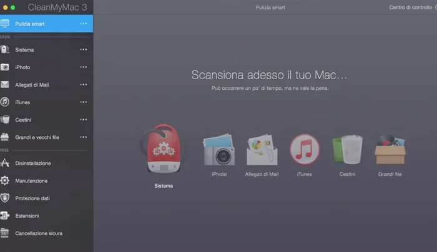Open Grandi e vecchi file module

point(47,137)
